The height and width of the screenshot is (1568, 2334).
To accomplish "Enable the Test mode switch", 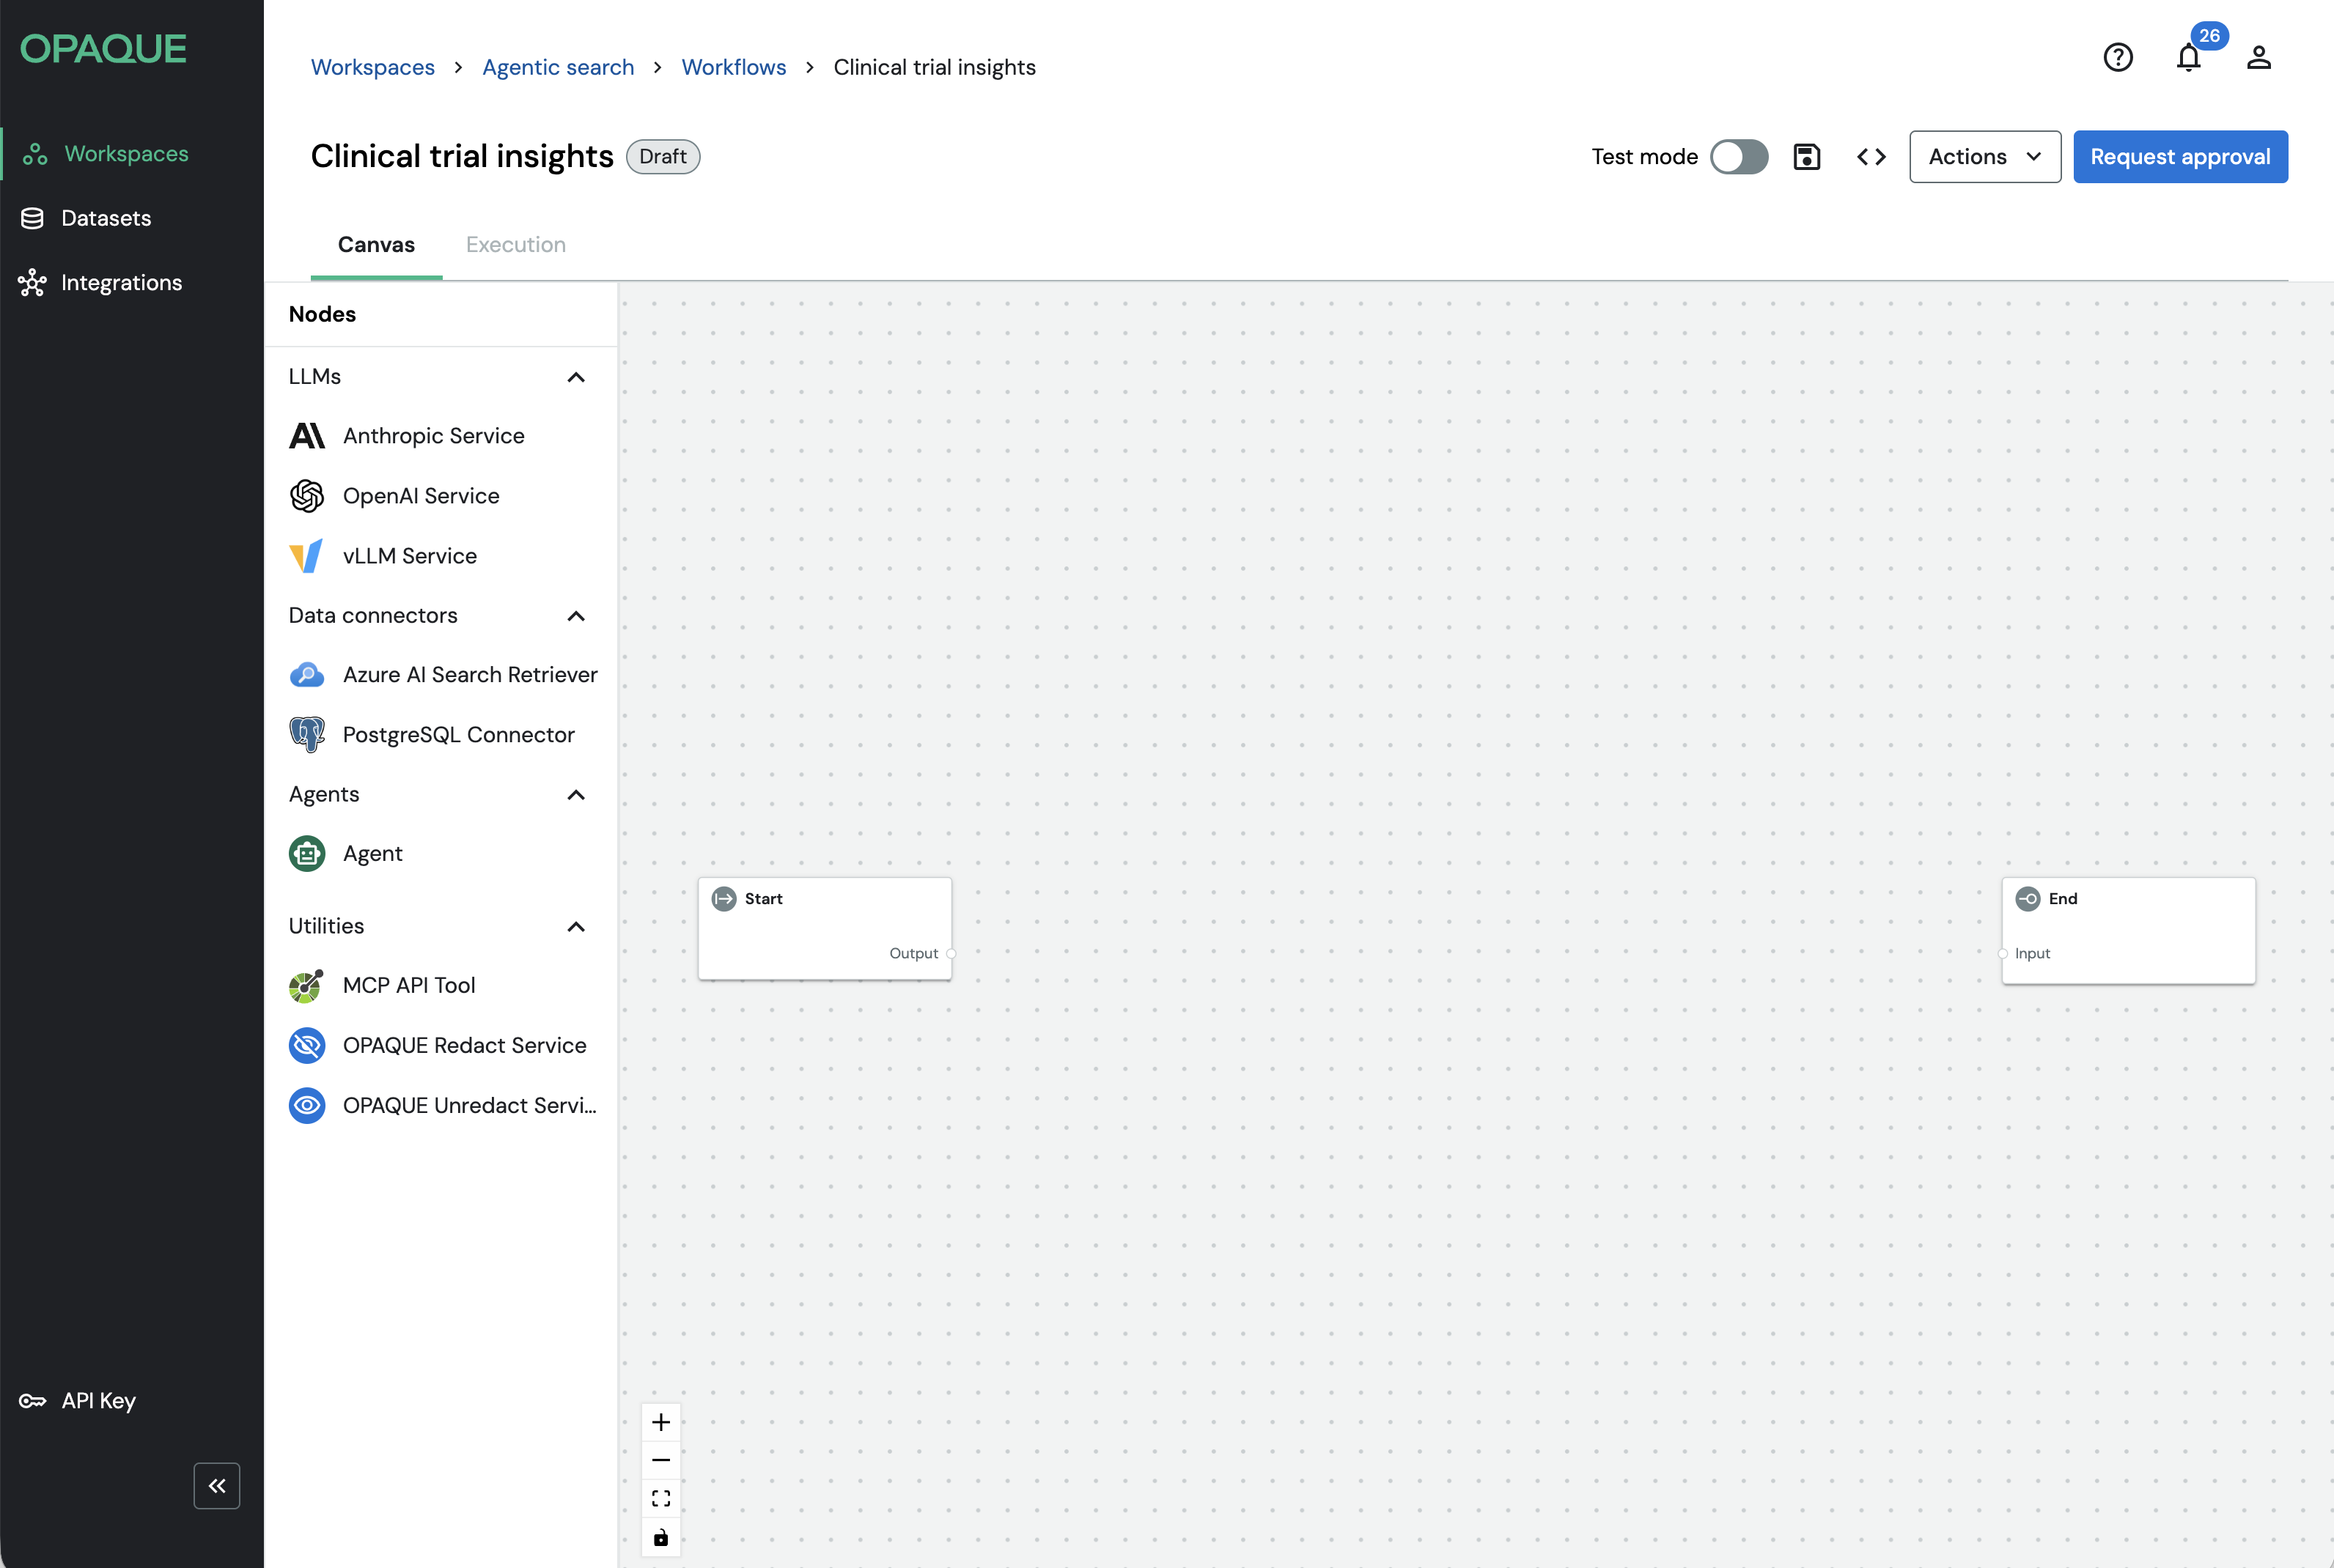I will coord(1739,157).
